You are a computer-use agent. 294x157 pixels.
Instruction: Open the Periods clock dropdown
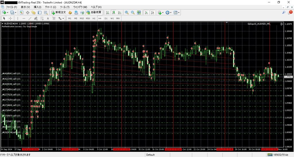coord(169,12)
